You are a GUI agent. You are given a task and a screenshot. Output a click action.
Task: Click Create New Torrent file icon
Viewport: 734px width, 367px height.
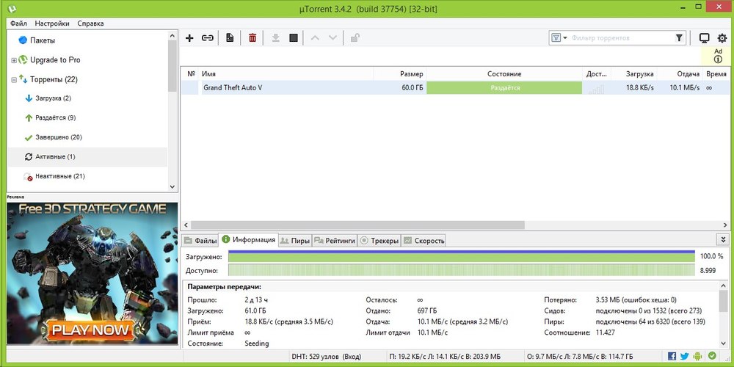[229, 38]
